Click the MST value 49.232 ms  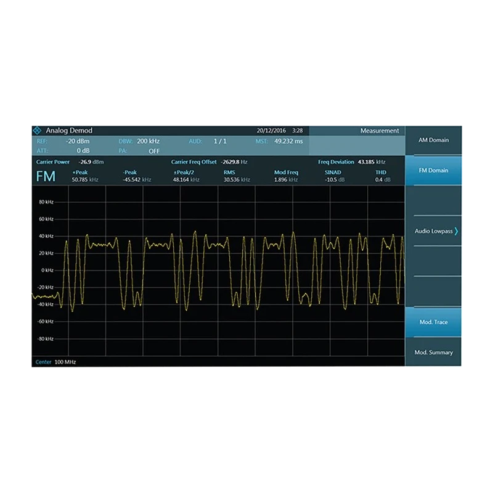288,141
